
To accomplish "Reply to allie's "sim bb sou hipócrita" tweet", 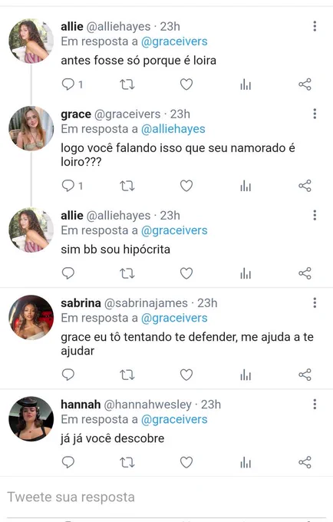I will pyautogui.click(x=68, y=273).
